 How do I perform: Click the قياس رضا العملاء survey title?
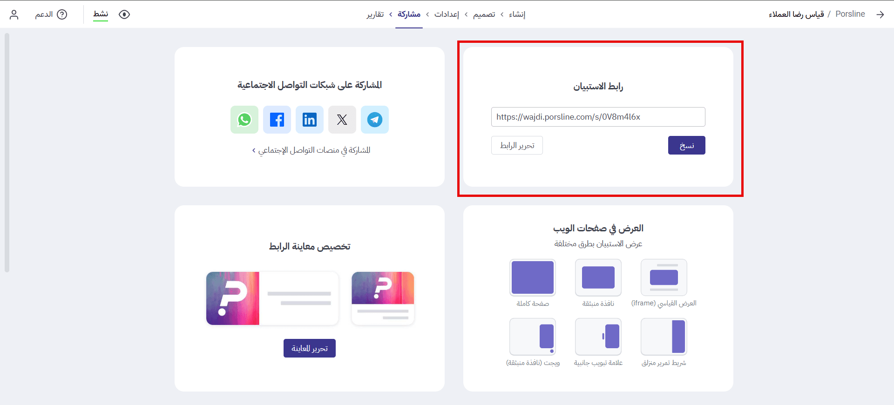[x=796, y=14]
